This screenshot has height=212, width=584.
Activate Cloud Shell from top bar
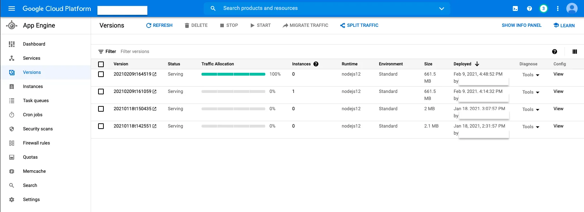tap(515, 8)
